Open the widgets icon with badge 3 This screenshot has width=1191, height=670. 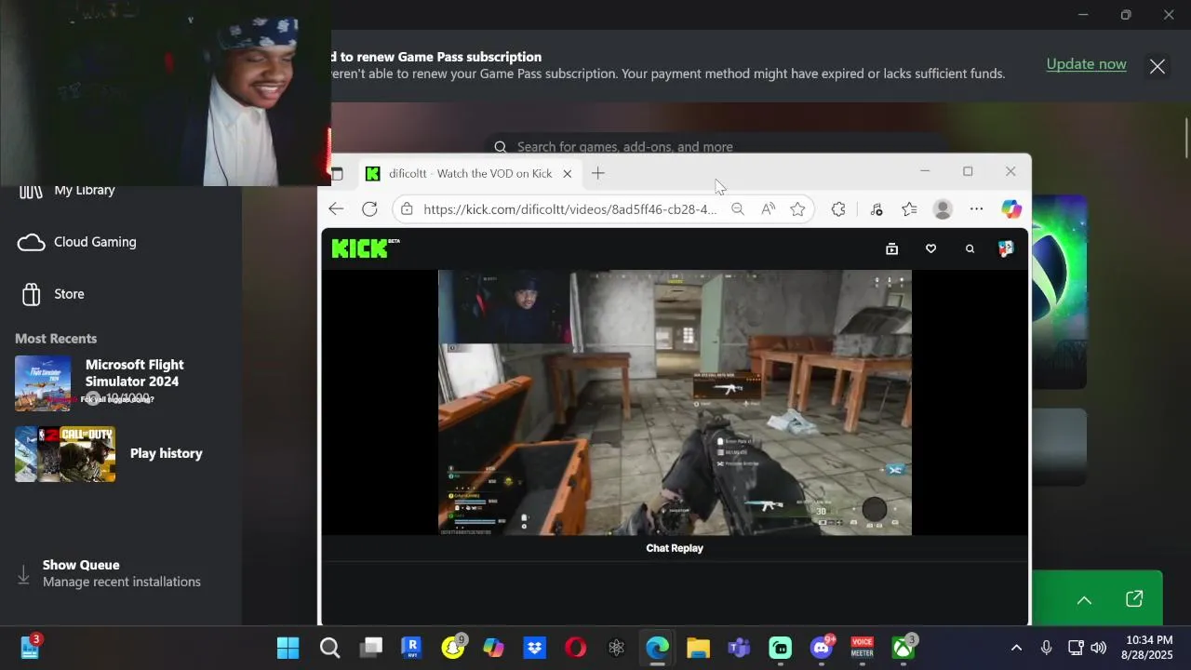[x=30, y=647]
